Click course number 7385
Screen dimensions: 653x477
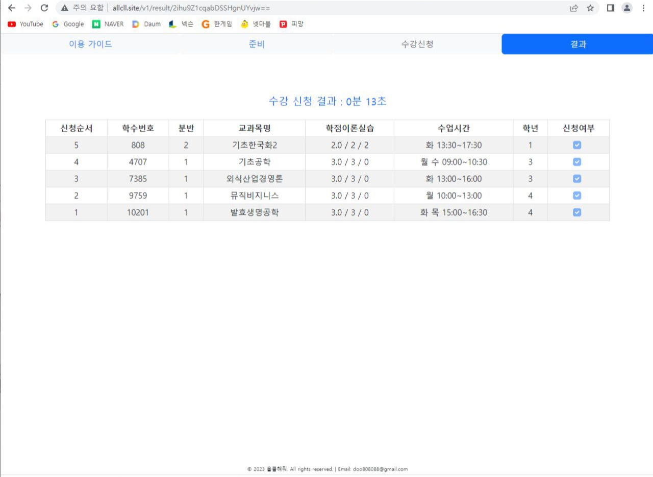point(138,179)
